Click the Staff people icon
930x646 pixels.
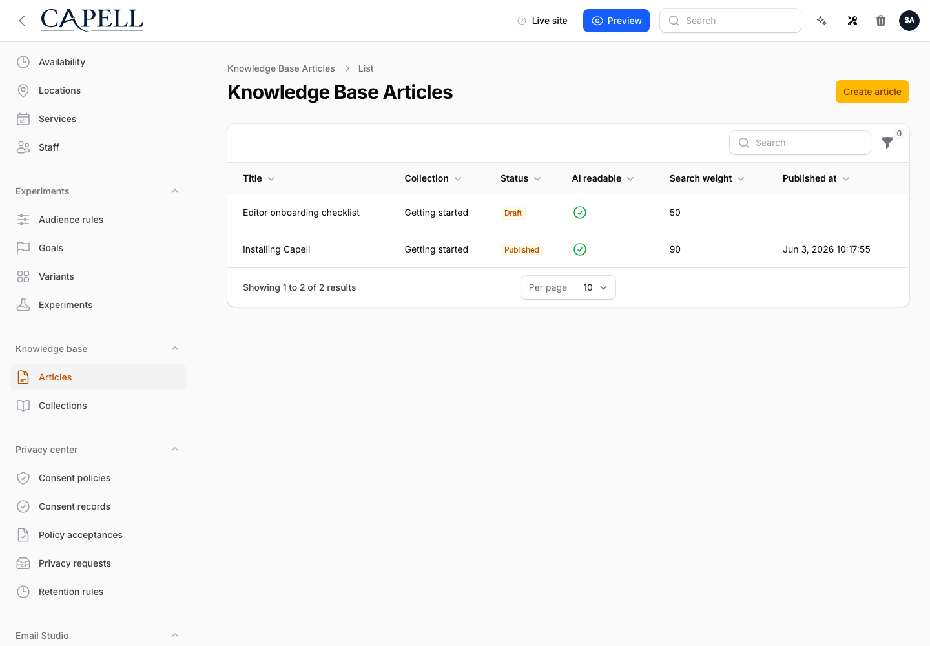pos(23,147)
